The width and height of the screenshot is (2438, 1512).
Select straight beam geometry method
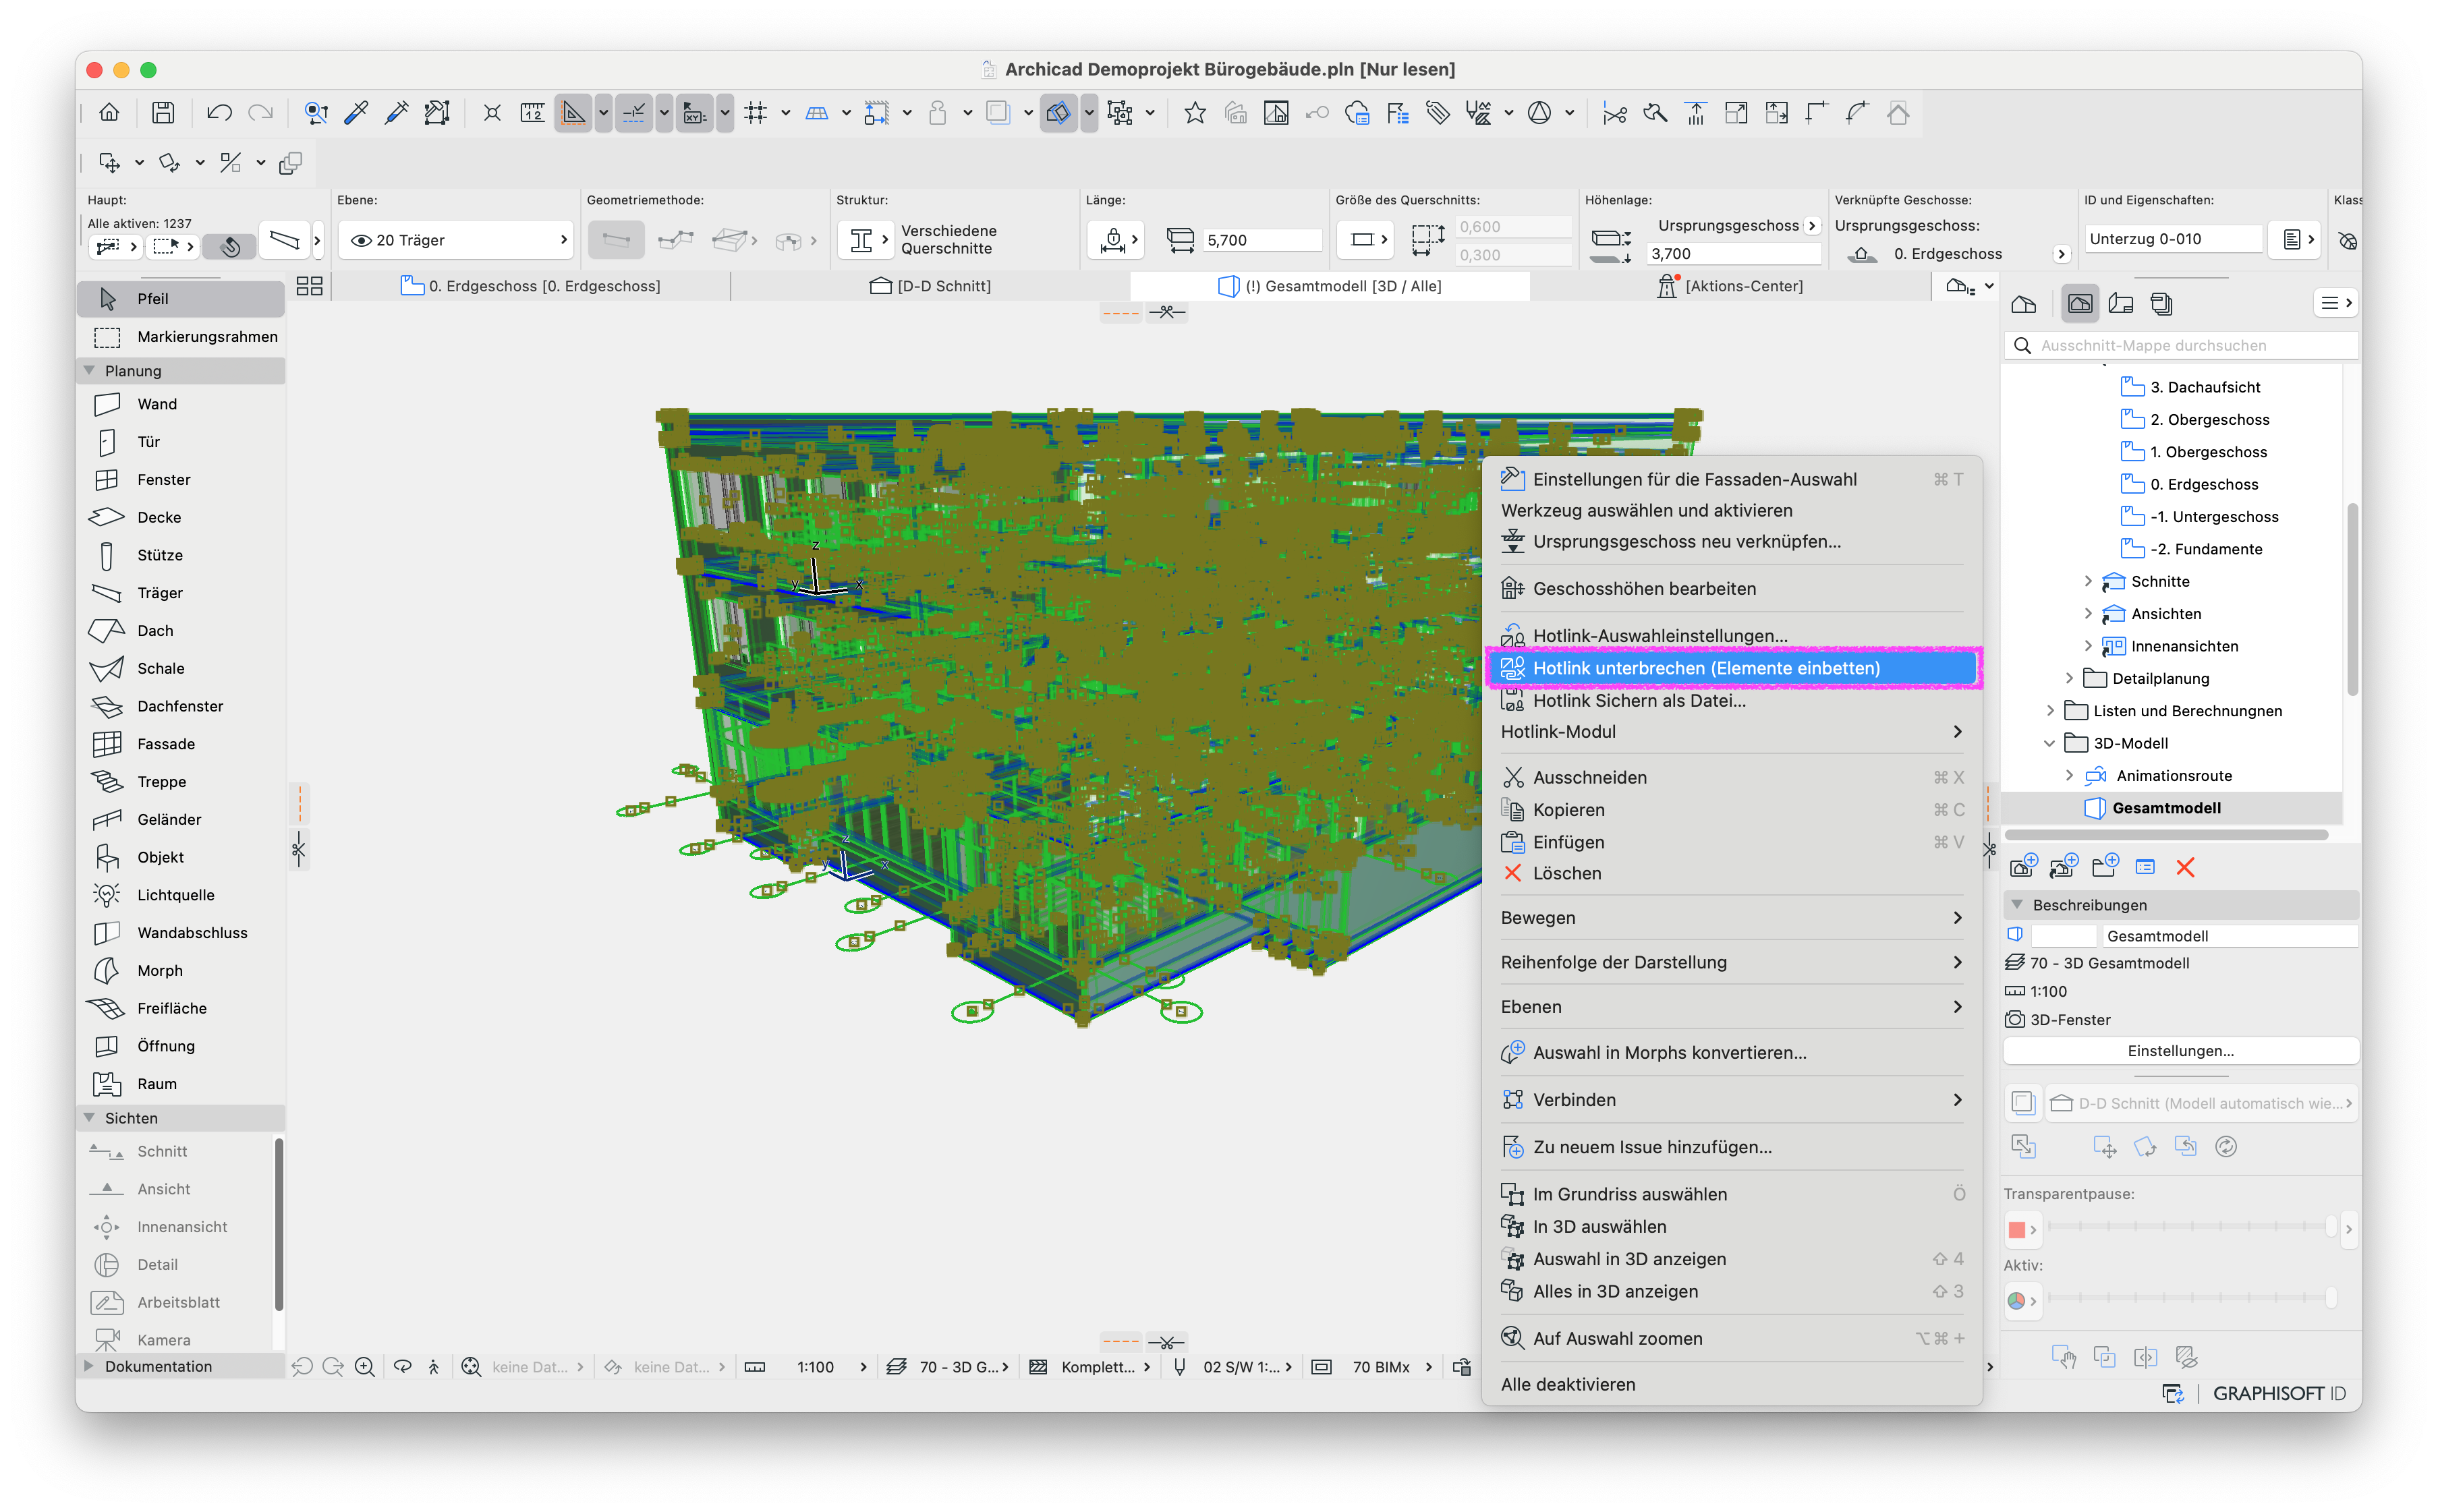(x=616, y=240)
